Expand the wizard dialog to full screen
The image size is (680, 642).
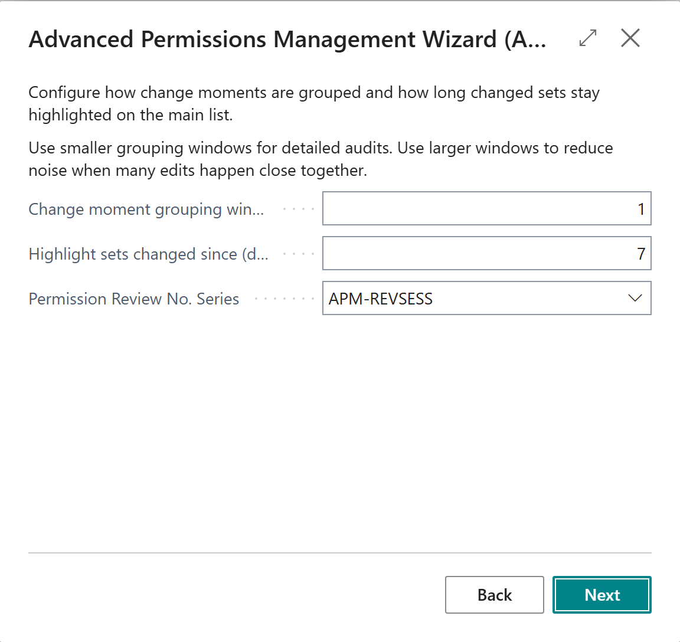coord(588,38)
